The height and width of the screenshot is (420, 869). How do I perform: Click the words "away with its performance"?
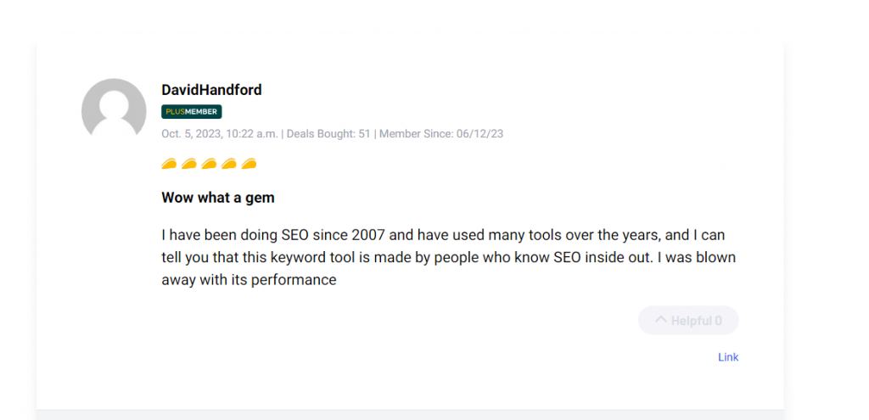[x=249, y=279]
